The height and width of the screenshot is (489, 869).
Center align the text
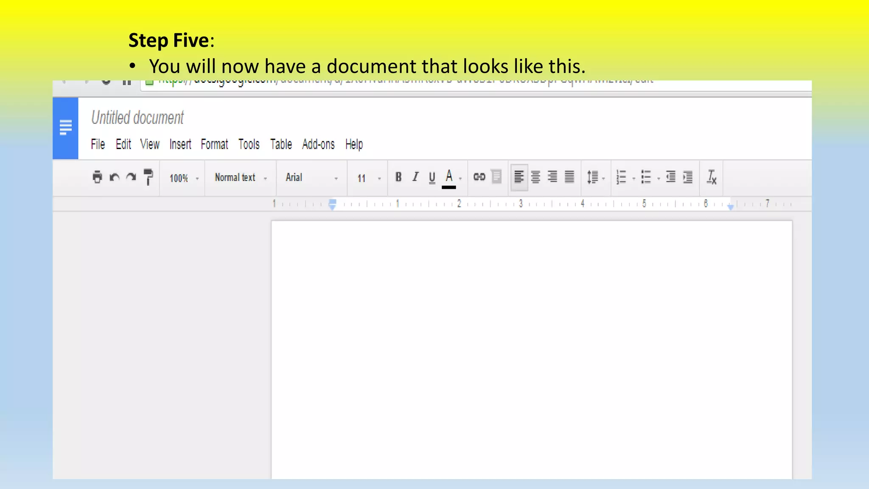[x=535, y=177]
